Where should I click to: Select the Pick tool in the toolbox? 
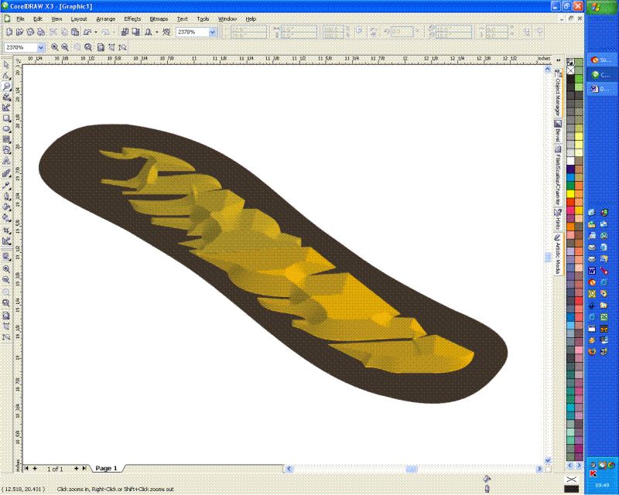[x=6, y=65]
